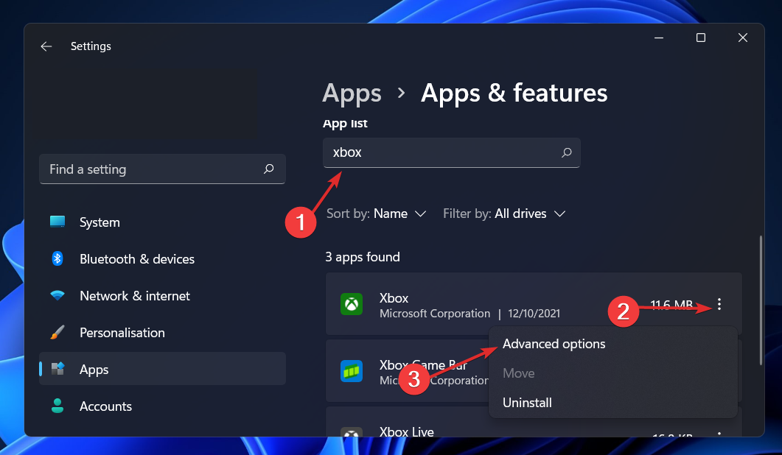The width and height of the screenshot is (782, 455).
Task: Open the System settings monitor icon
Action: coord(57,222)
